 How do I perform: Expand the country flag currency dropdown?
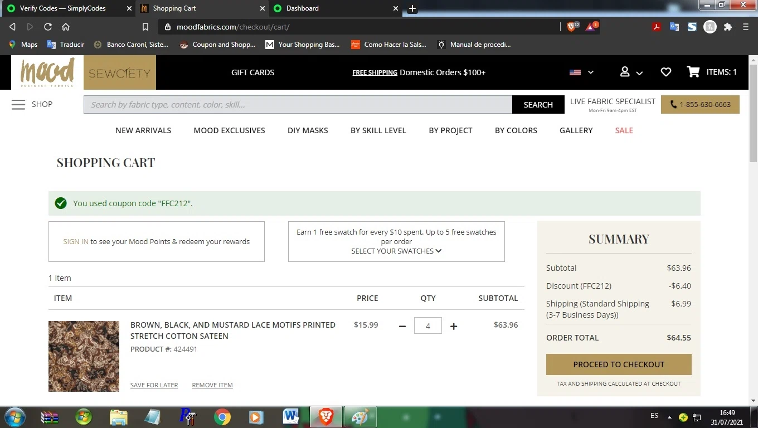click(x=581, y=72)
